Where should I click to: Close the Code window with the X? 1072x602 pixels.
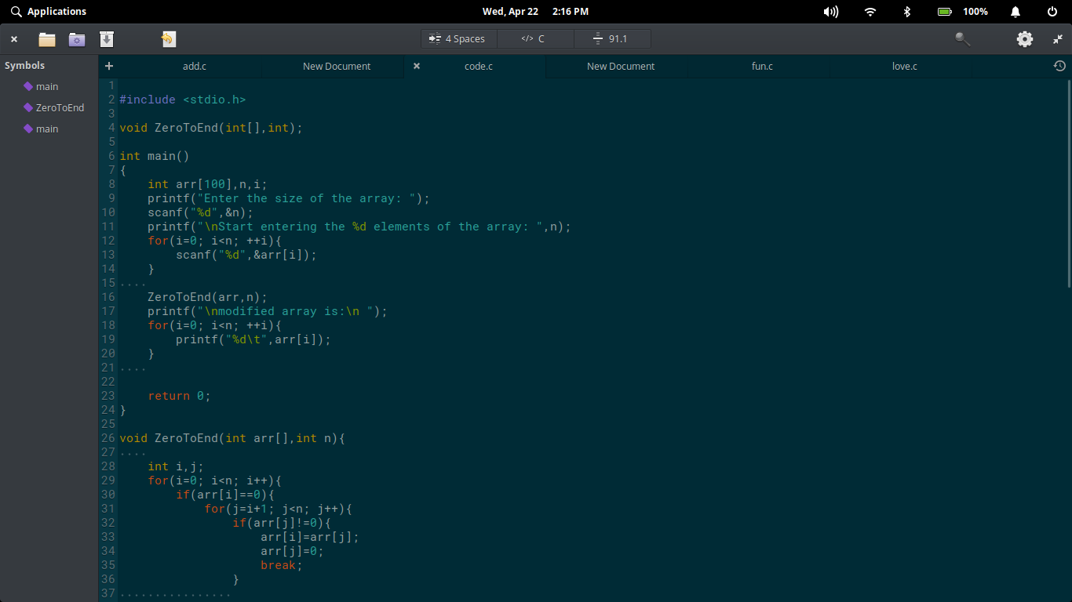(14, 39)
